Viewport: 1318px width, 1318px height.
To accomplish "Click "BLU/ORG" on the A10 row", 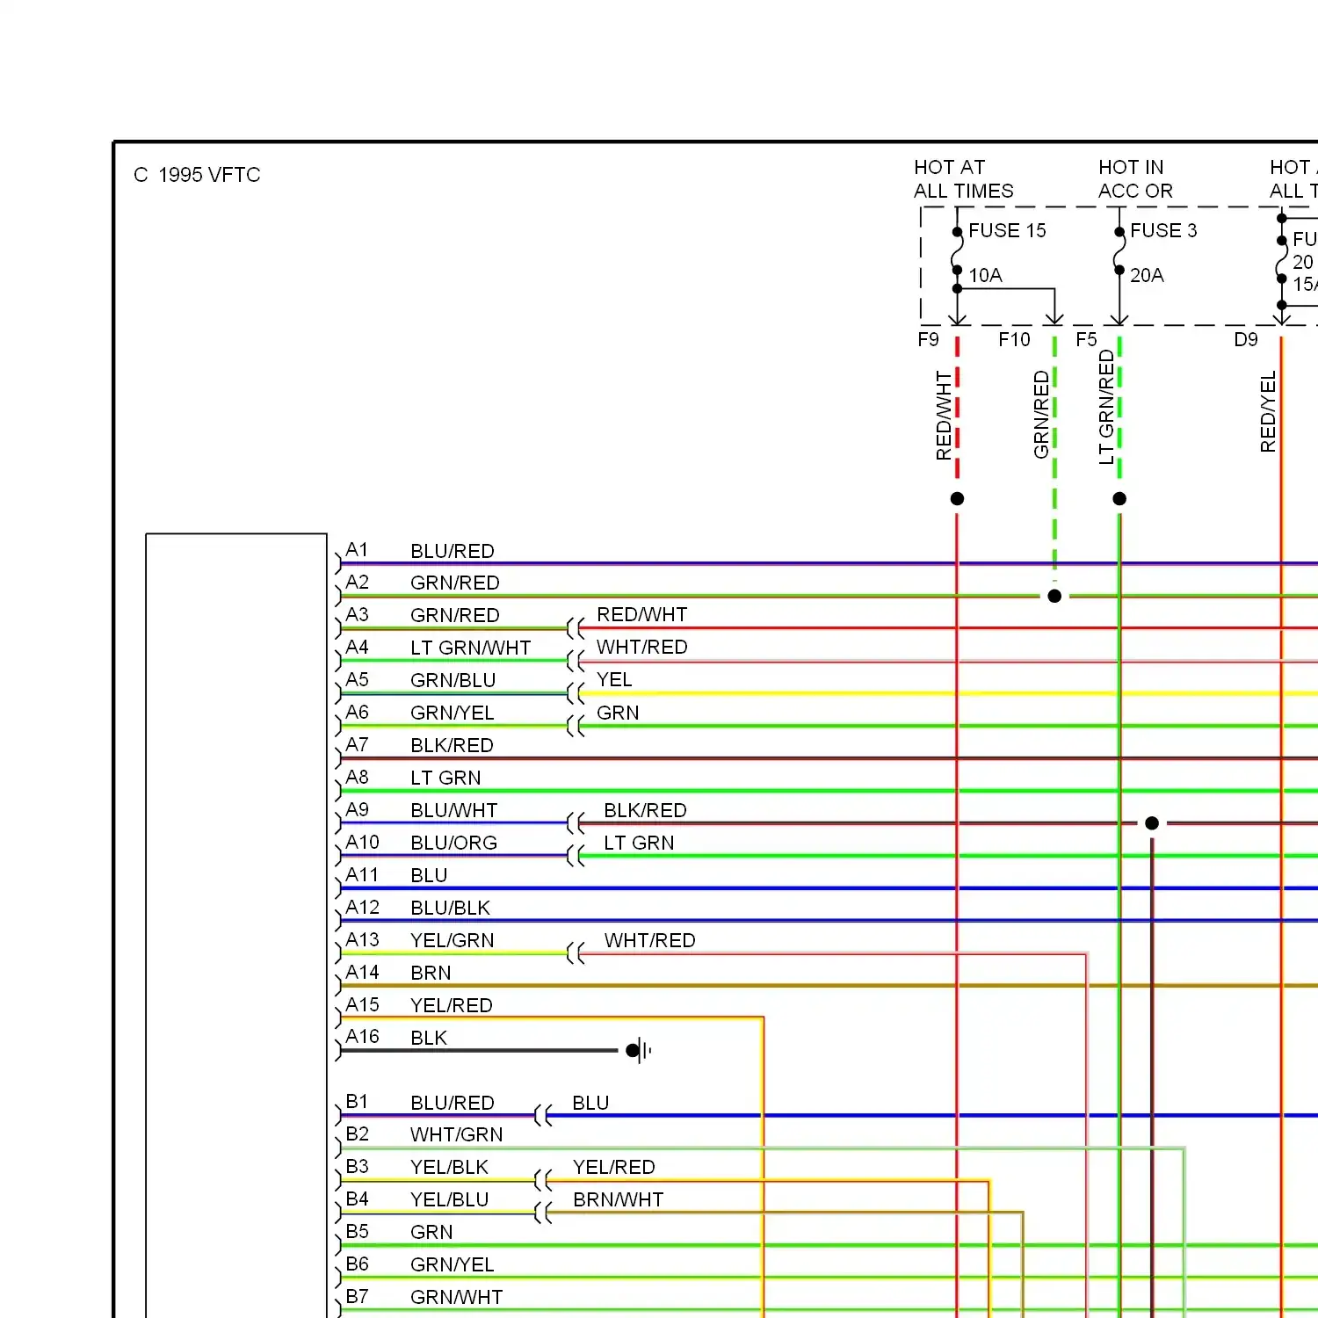I will pos(454,843).
